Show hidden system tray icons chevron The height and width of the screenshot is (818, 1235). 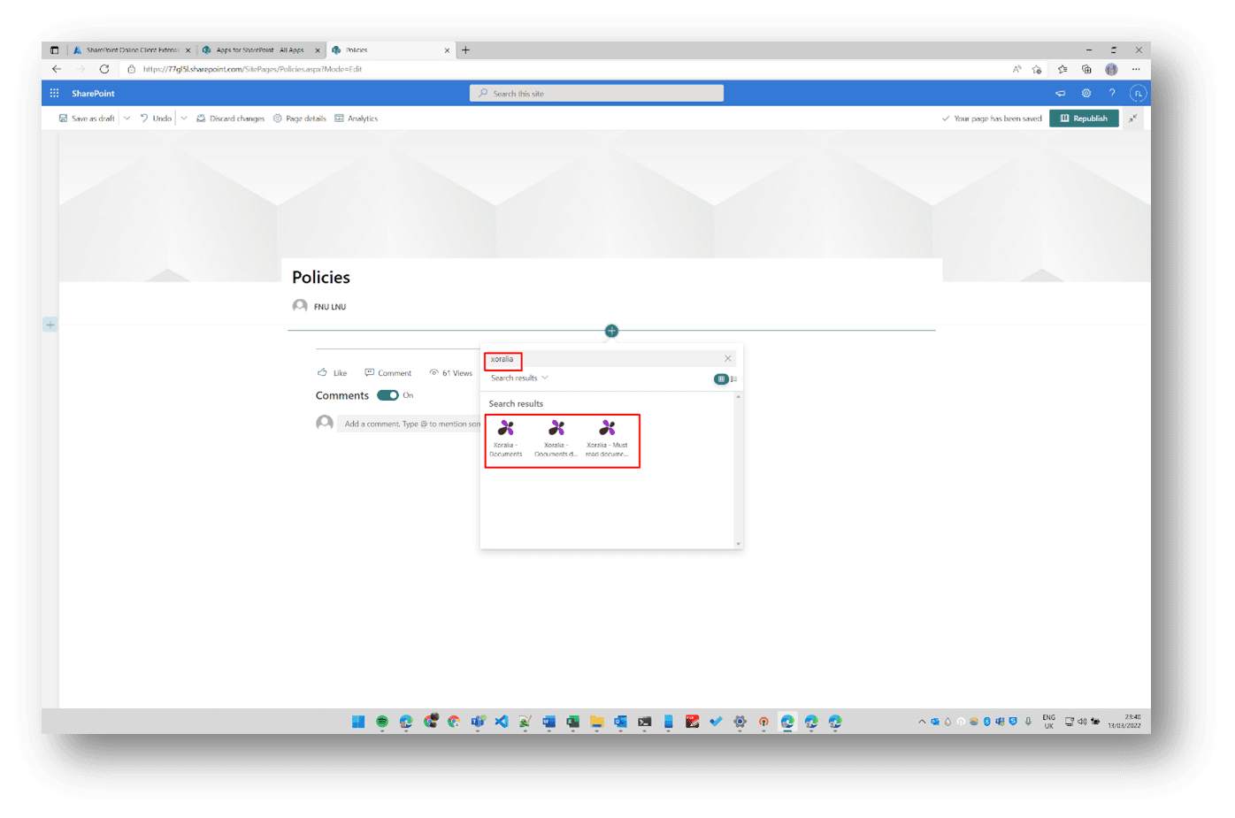922,722
